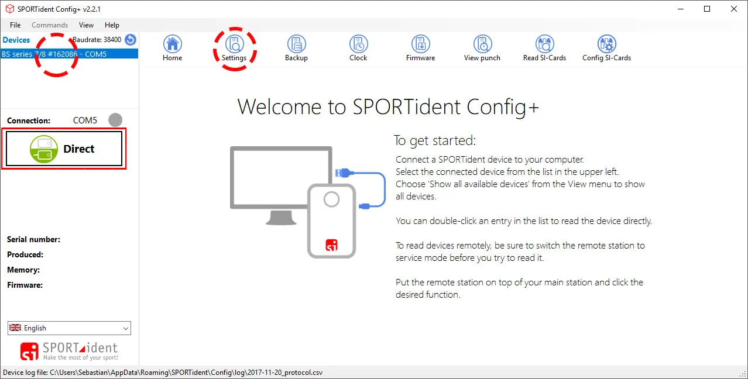748x379 pixels.
Task: Open the File menu
Action: click(15, 25)
